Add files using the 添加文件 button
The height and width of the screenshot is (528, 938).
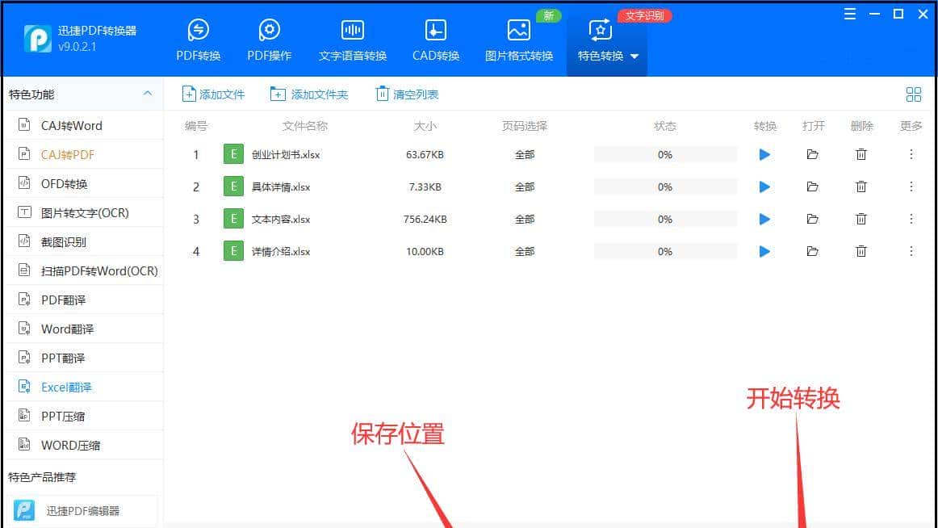[x=212, y=94]
